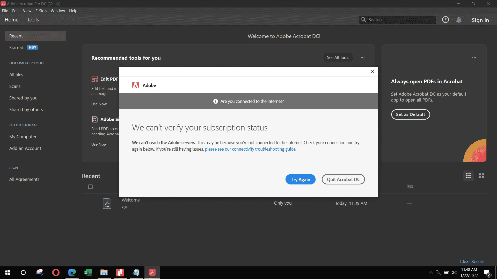Switch to grid thumbnail view
Screen dimensions: 497x279
pyautogui.click(x=481, y=176)
